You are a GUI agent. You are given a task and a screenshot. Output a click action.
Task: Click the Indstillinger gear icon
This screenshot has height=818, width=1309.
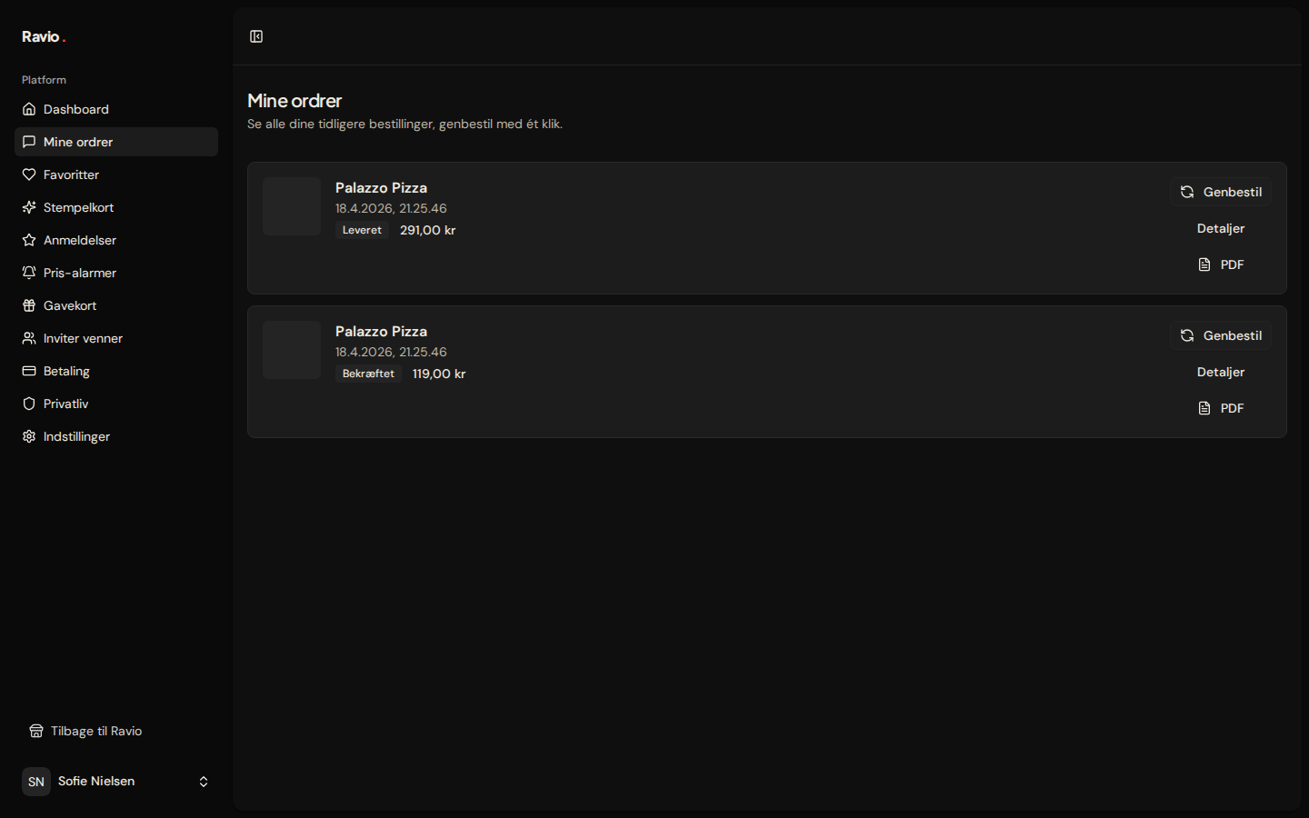tap(29, 436)
